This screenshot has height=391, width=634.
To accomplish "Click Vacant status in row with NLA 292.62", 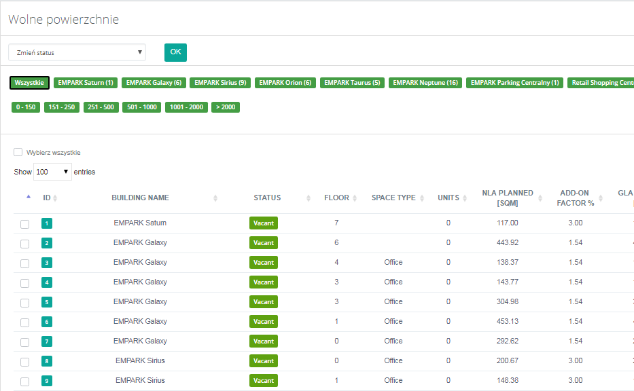I will coord(264,341).
